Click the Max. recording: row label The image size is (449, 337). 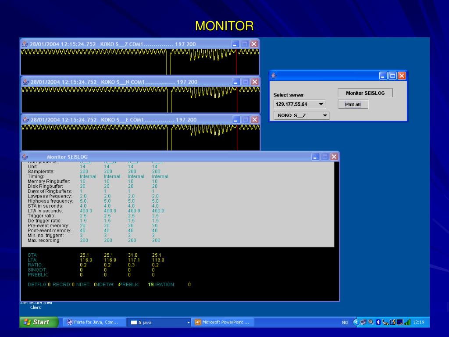coord(44,240)
